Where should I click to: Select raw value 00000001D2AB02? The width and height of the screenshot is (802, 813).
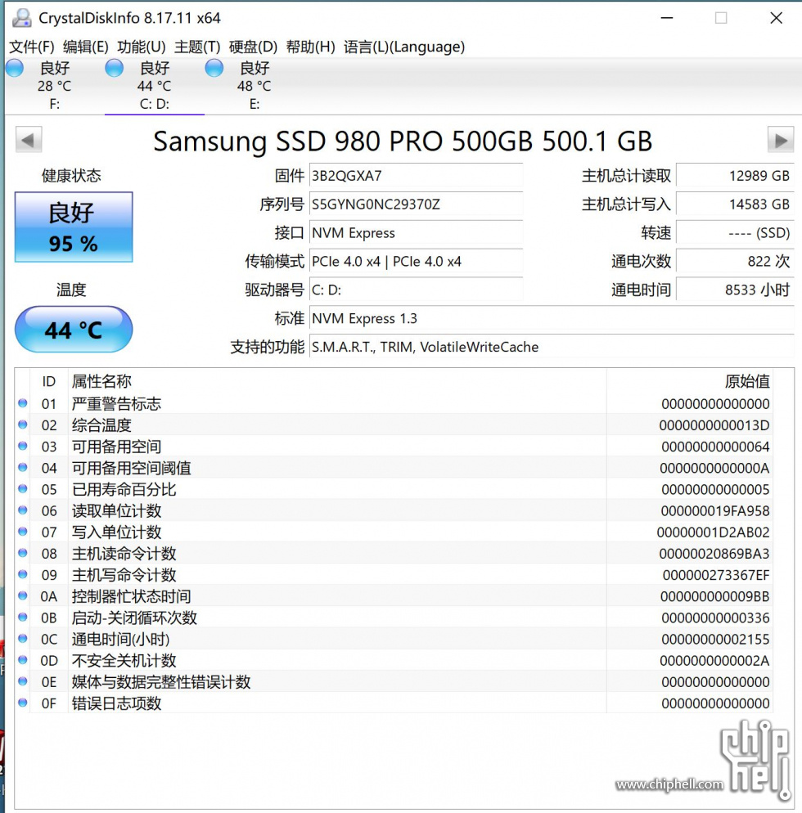[x=713, y=532]
